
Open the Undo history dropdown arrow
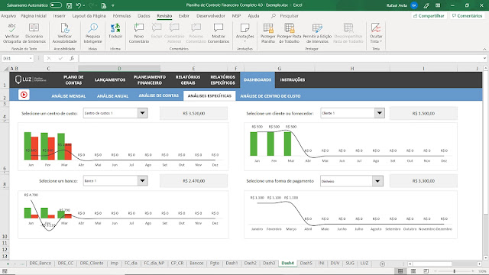click(83, 5)
